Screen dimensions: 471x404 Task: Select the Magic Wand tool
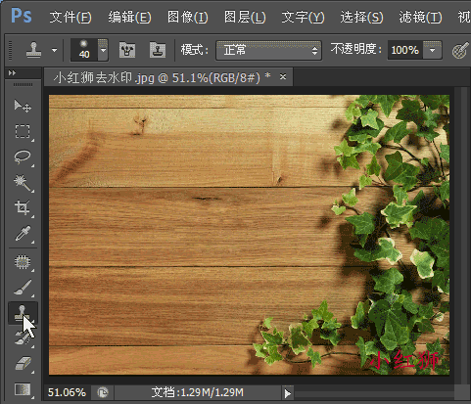coord(23,183)
